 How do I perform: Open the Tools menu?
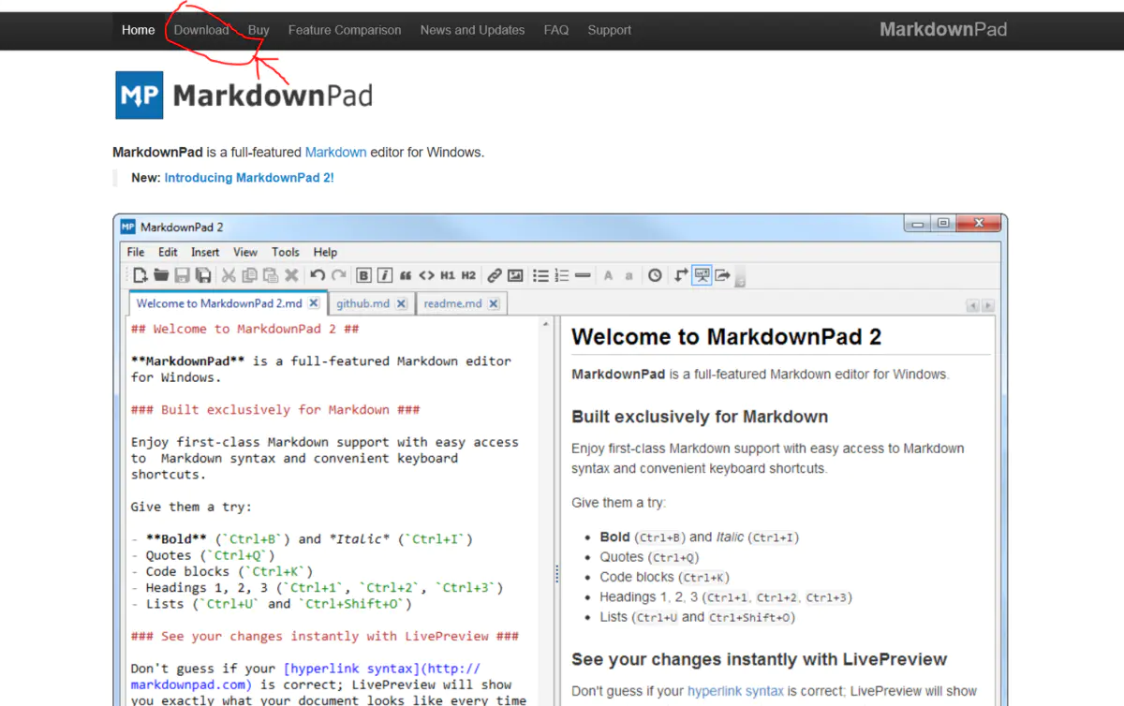pyautogui.click(x=286, y=251)
